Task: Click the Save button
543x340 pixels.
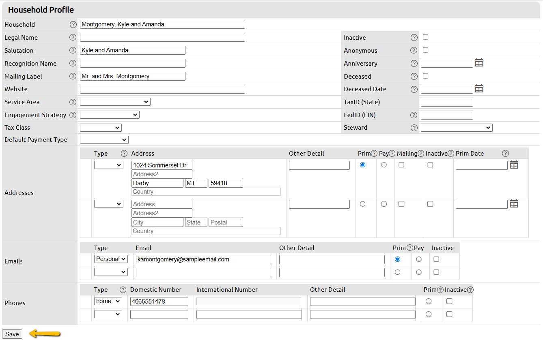Action: pyautogui.click(x=12, y=334)
